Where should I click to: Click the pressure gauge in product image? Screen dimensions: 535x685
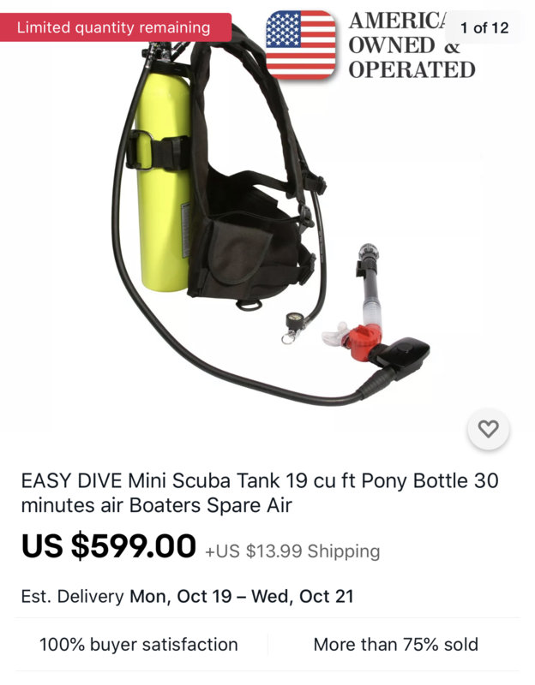click(x=294, y=321)
